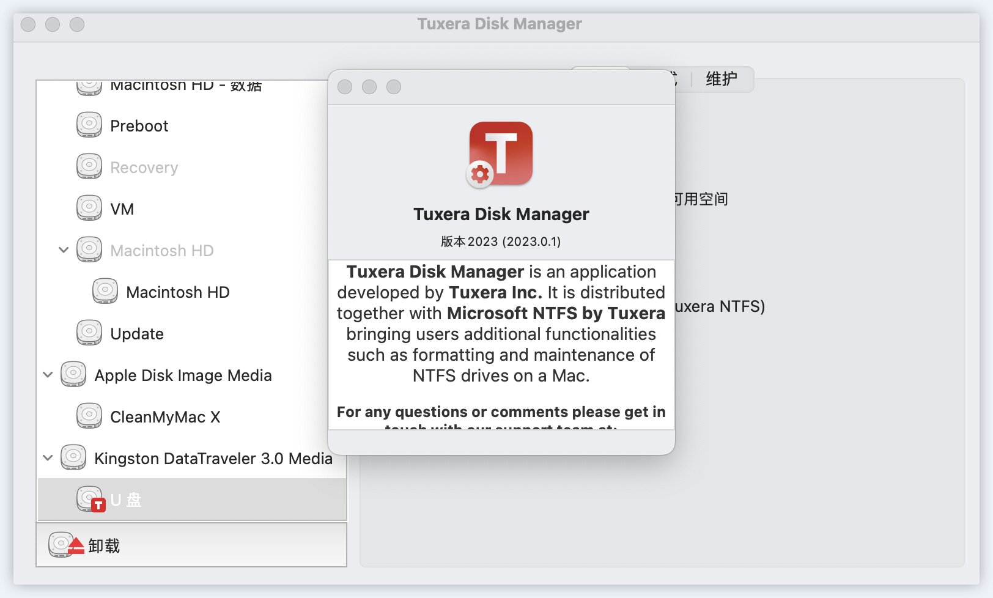The image size is (993, 598).
Task: Click the CleanMyMac X disk image icon
Action: click(x=89, y=416)
